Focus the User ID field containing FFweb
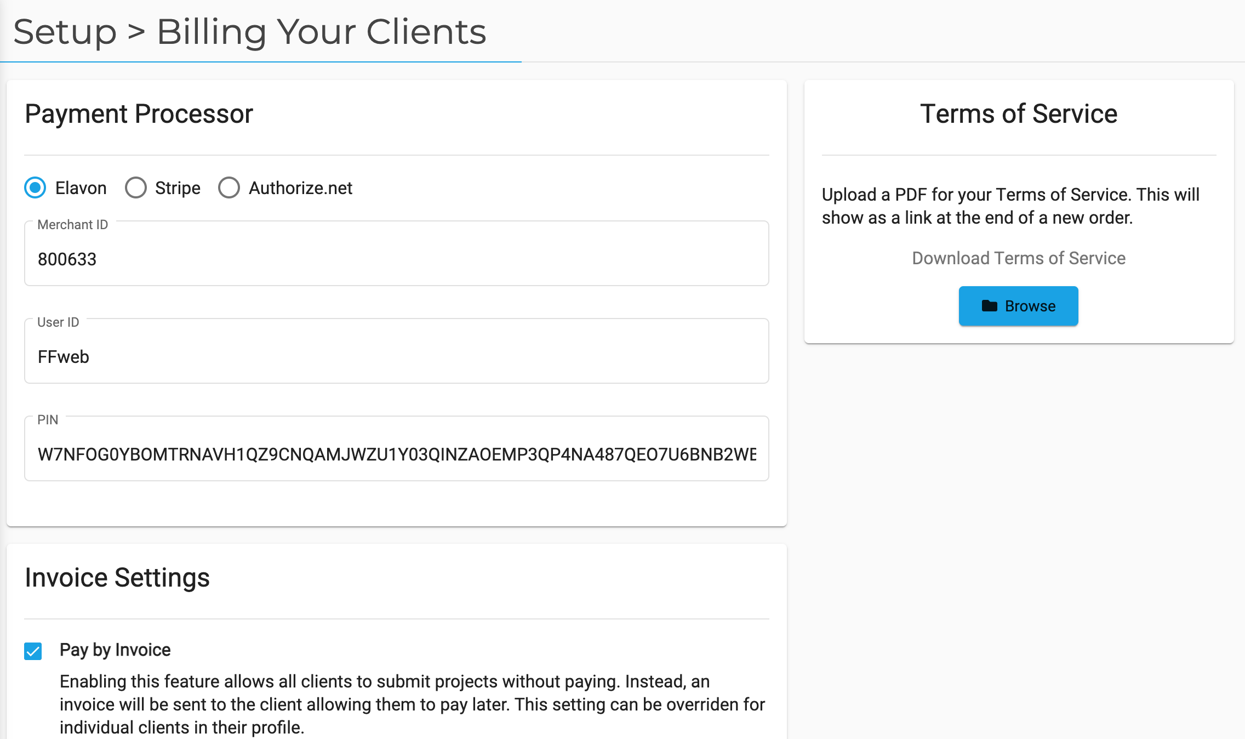Image resolution: width=1245 pixels, height=739 pixels. 397,351
